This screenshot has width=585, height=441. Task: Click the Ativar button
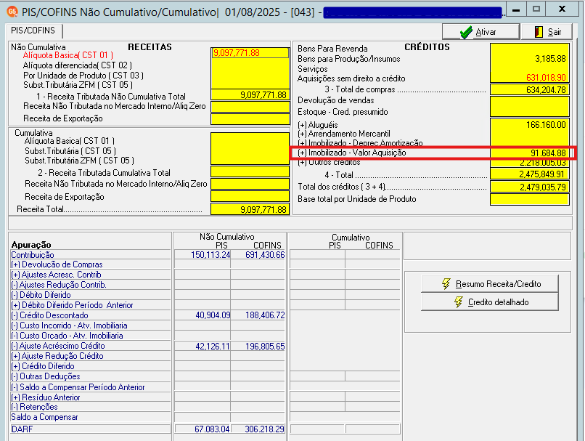(x=480, y=32)
